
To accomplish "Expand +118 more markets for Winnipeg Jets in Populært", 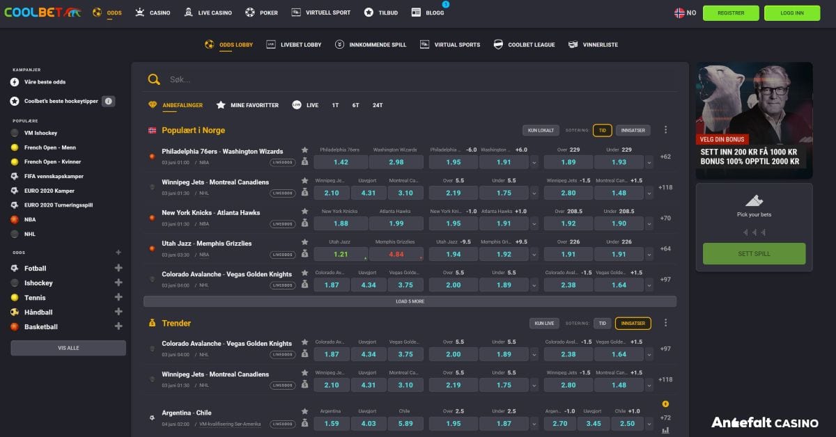I will [665, 187].
